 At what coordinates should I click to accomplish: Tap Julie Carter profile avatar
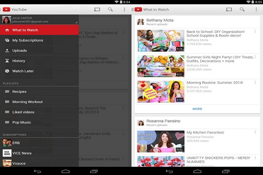7,20
